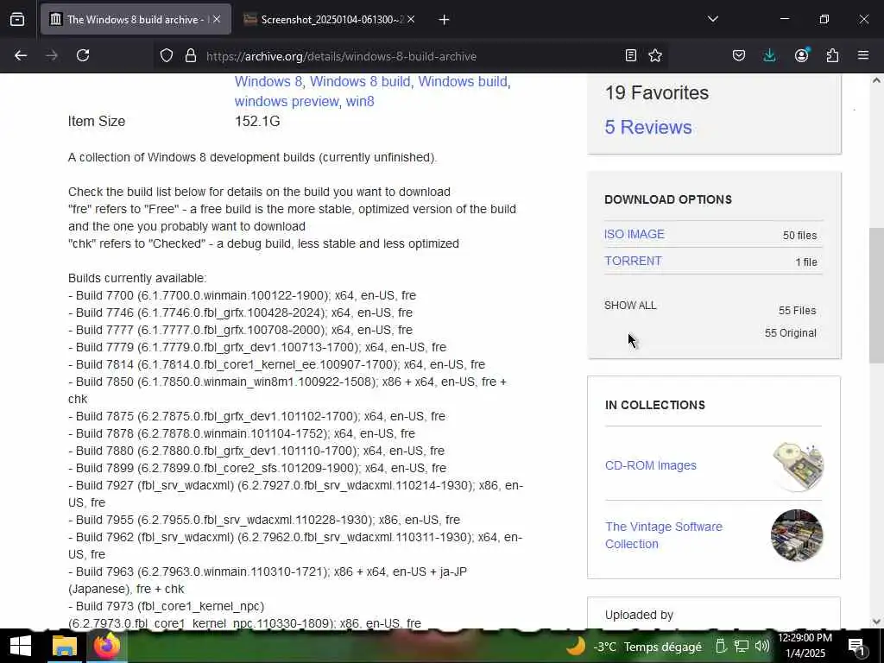View site security padlock info
This screenshot has height=663, width=884.
pyautogui.click(x=191, y=55)
